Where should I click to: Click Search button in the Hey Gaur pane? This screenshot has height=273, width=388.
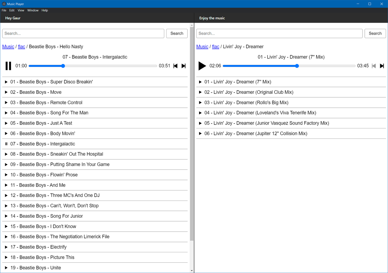tap(177, 33)
